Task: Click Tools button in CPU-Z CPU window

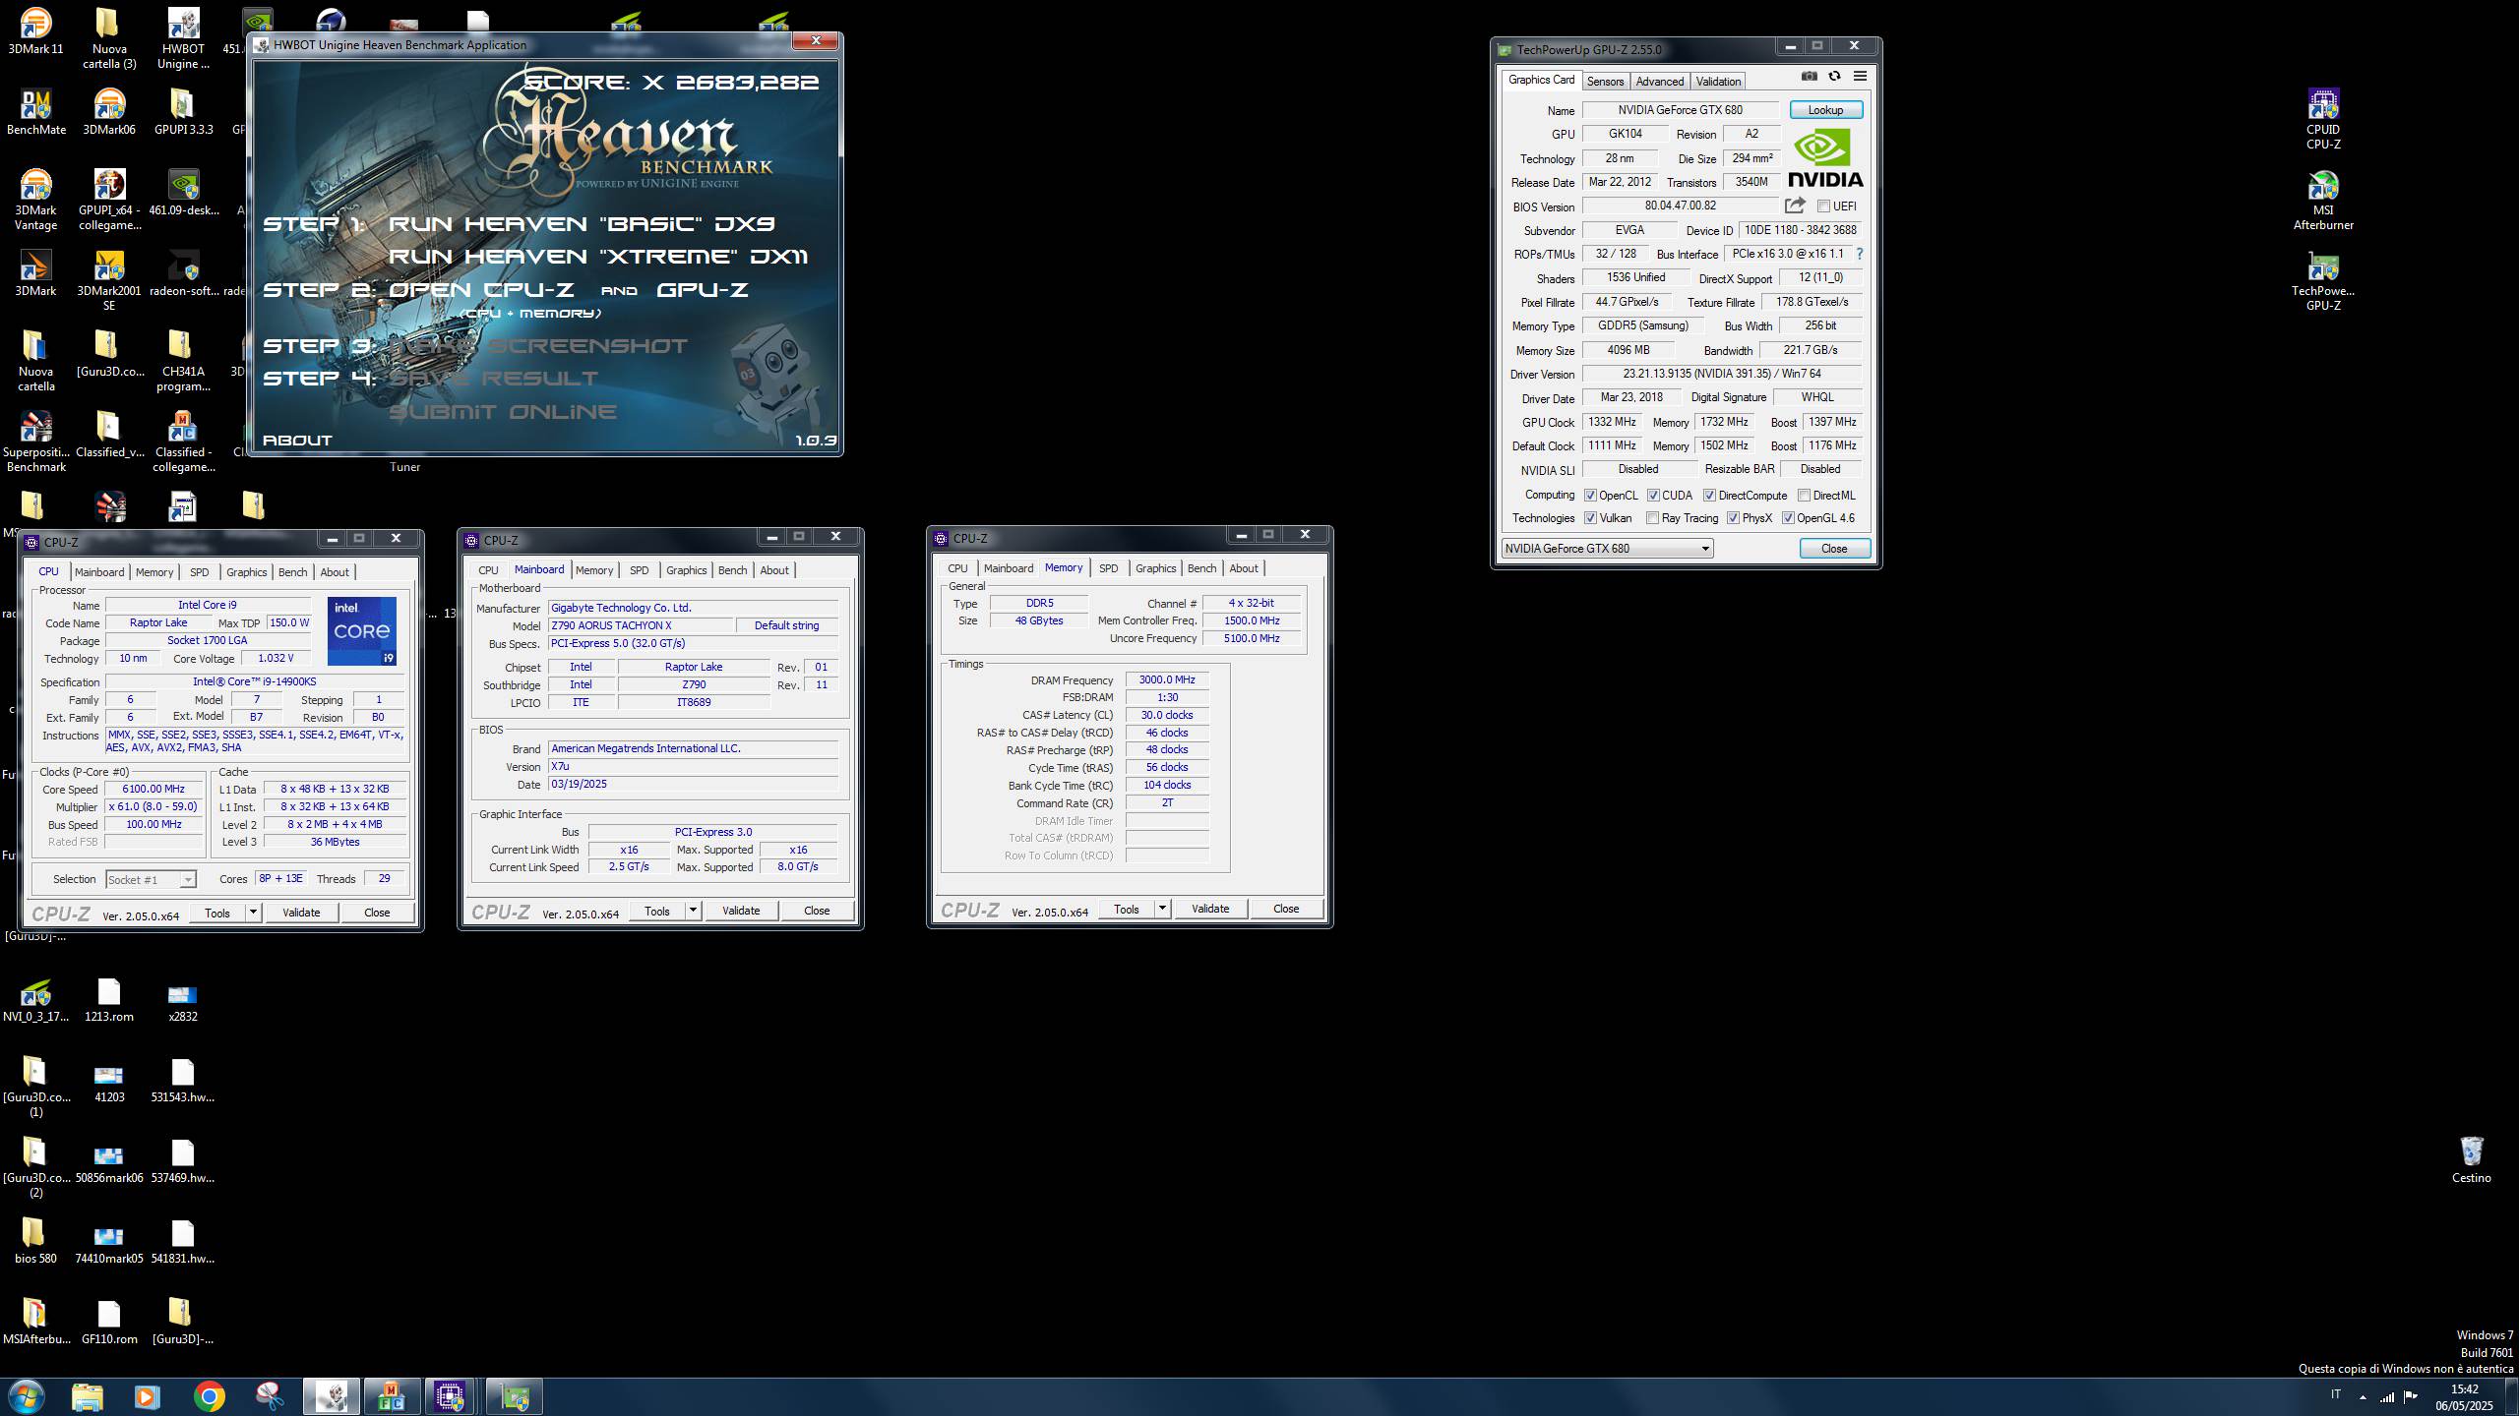Action: [x=216, y=913]
